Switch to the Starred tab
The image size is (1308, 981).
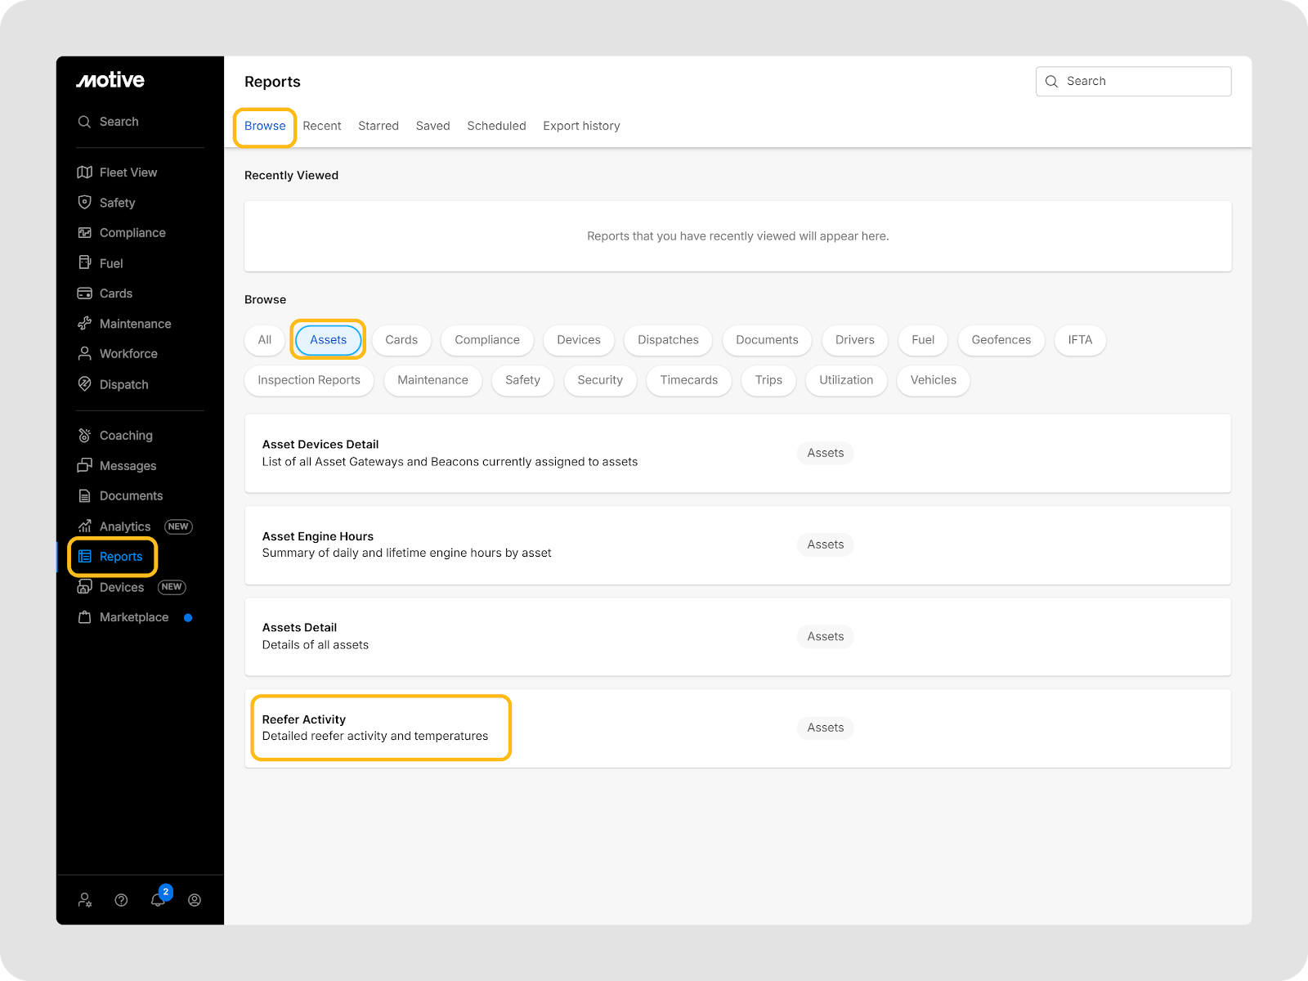[379, 126]
